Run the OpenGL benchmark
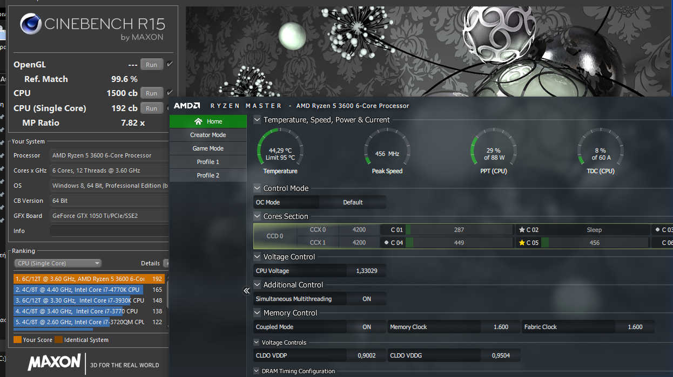673x377 pixels. click(x=152, y=65)
